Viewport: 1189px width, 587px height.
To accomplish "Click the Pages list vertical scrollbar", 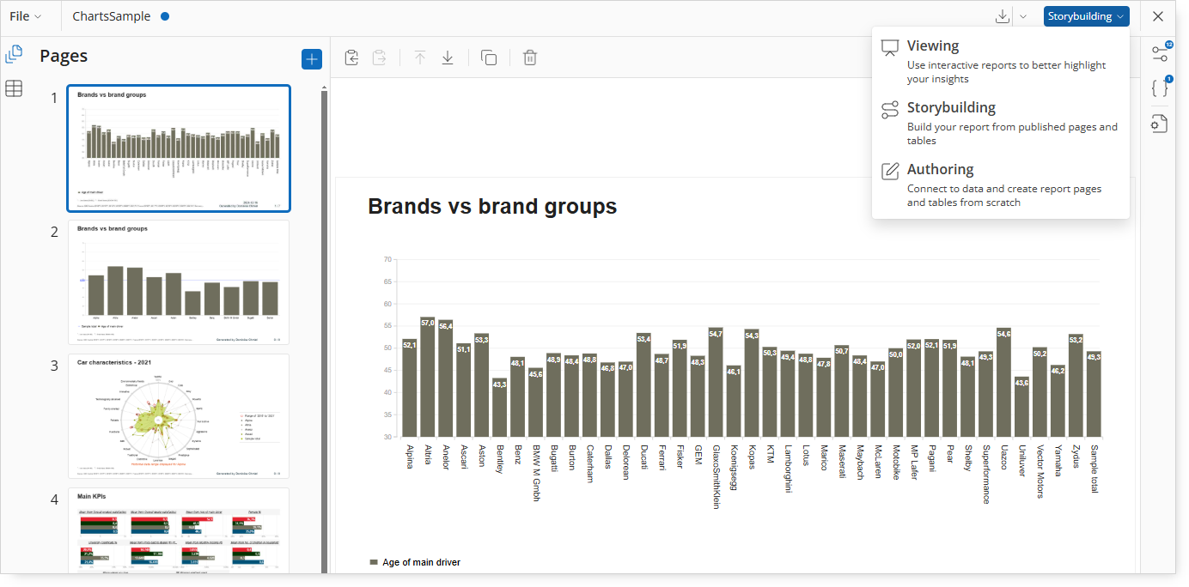I will [x=324, y=330].
